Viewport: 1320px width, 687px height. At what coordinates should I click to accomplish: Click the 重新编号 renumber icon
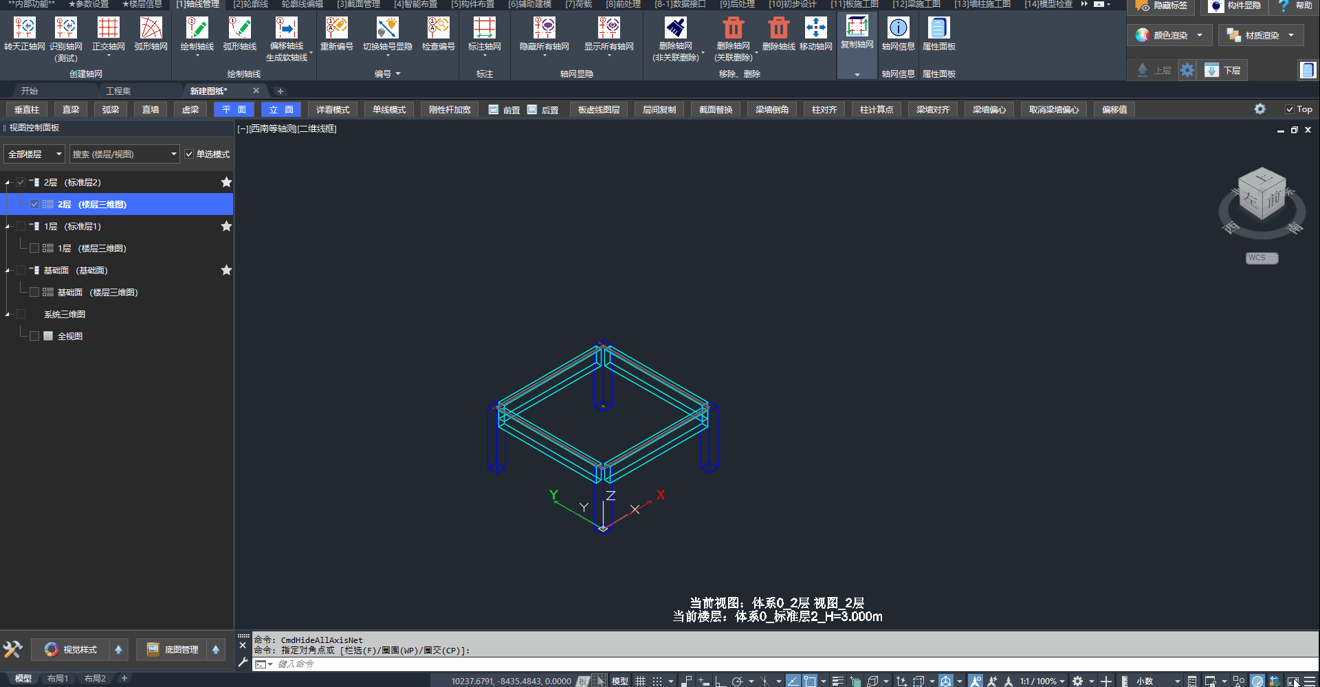click(x=336, y=29)
